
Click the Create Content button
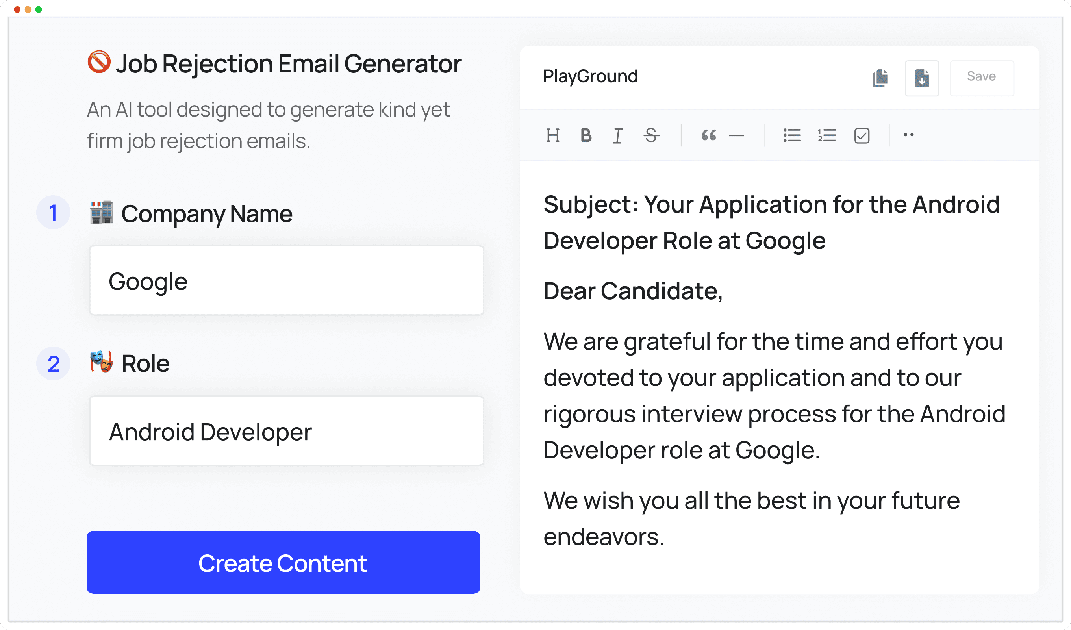pos(283,562)
